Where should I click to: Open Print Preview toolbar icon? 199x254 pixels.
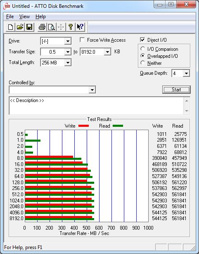52,27
